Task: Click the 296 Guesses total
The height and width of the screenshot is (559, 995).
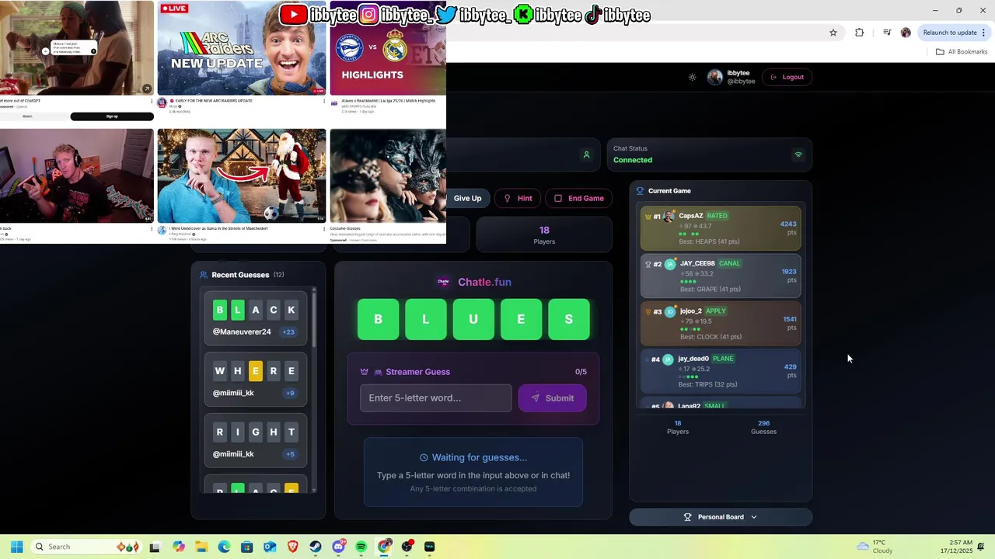Action: [x=763, y=427]
